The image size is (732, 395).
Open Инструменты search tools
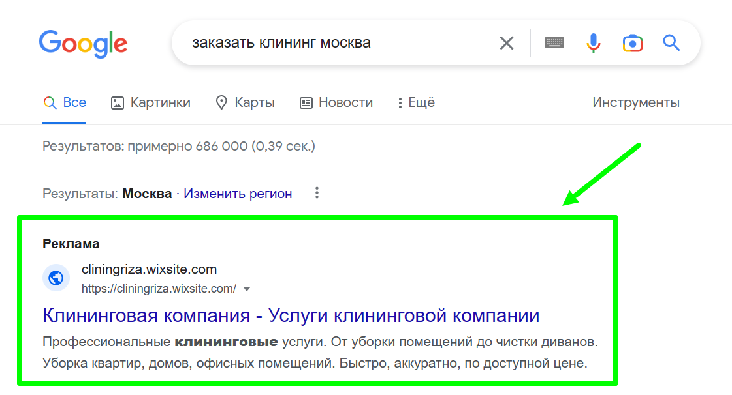[636, 102]
